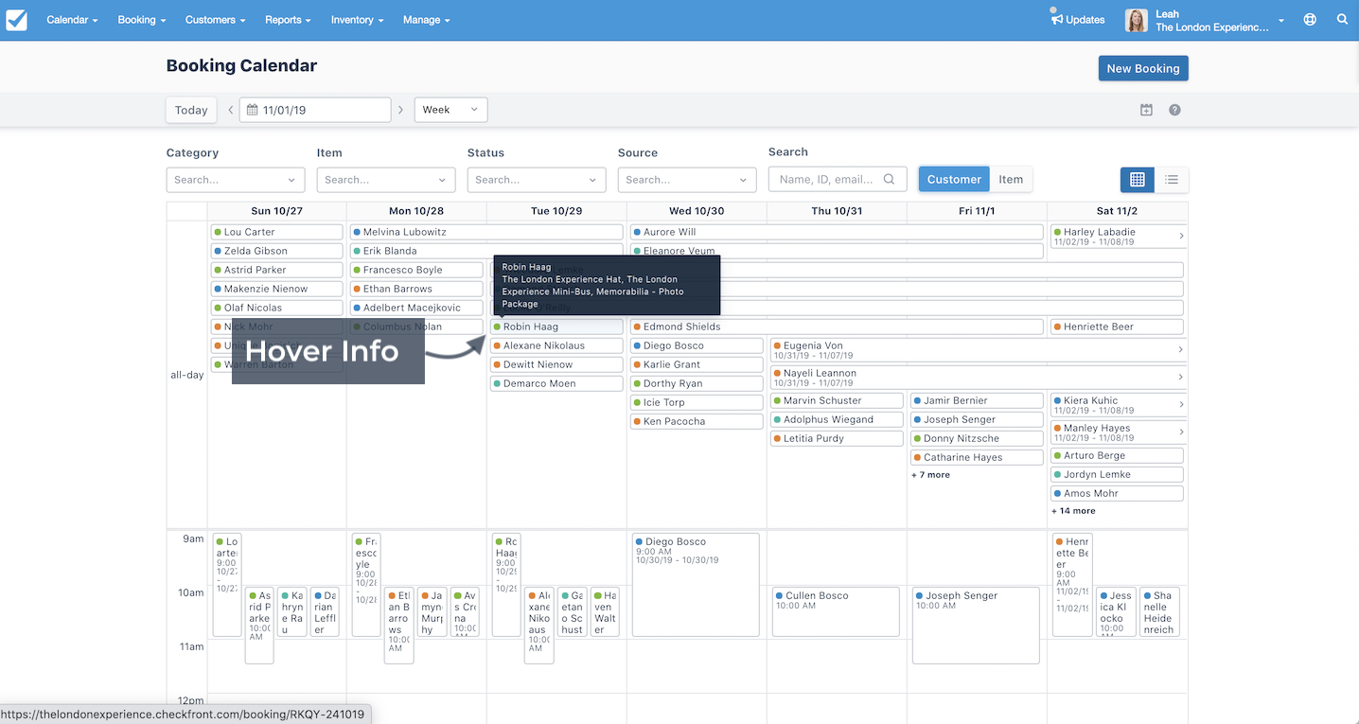Image resolution: width=1359 pixels, height=724 pixels.
Task: Open the Source filter dropdown
Action: [687, 180]
